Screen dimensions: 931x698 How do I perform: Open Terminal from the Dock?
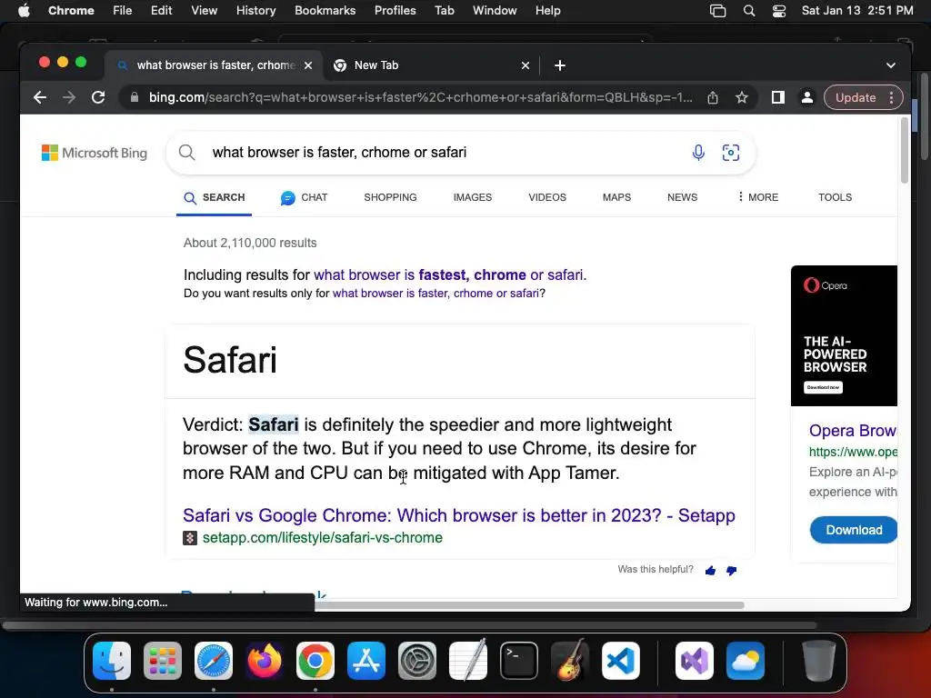coord(519,661)
